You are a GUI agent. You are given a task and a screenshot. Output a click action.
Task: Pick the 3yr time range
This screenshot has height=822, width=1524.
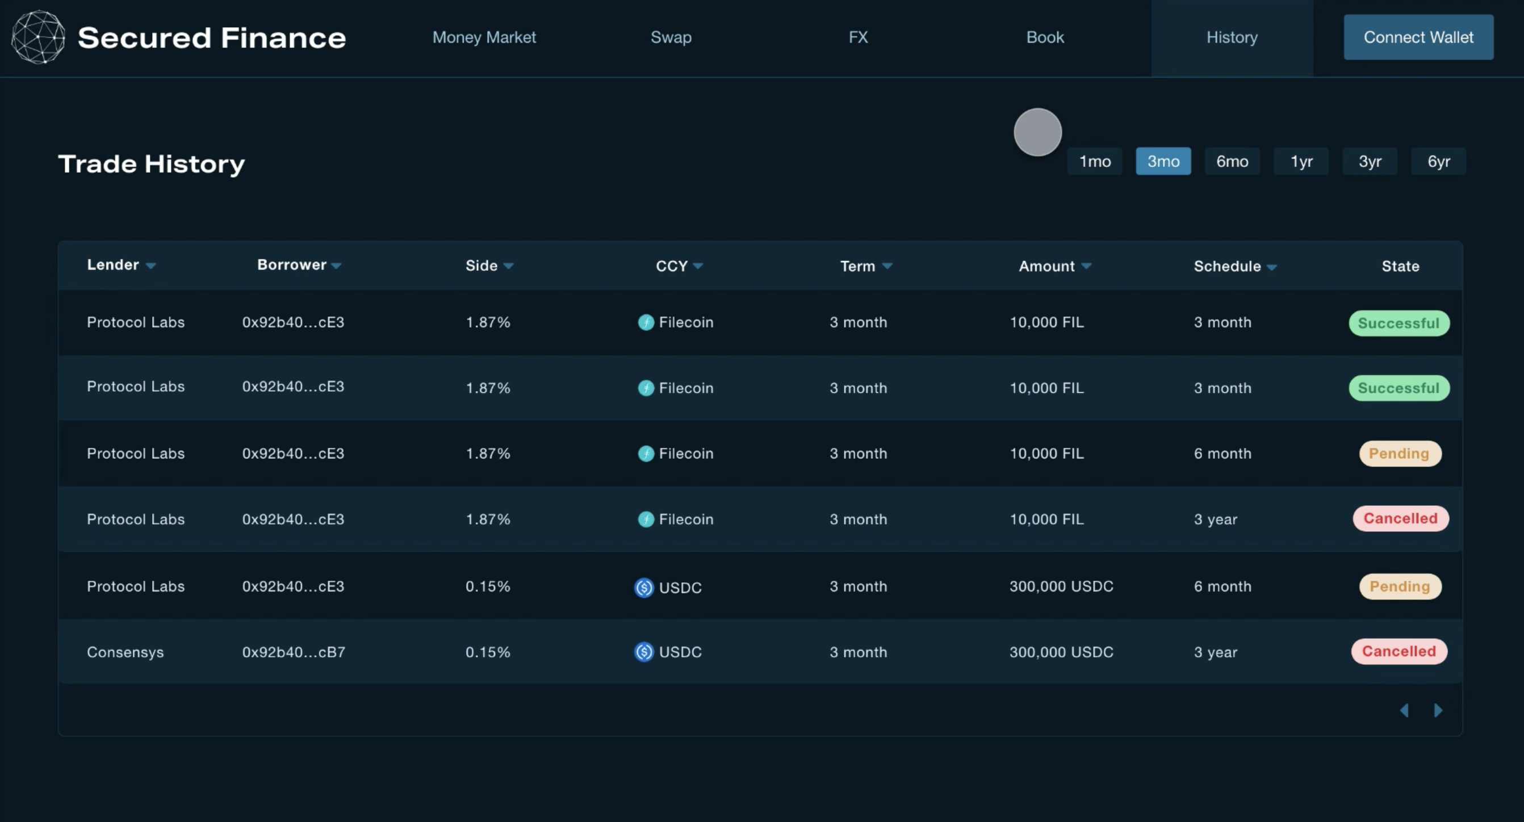tap(1370, 161)
